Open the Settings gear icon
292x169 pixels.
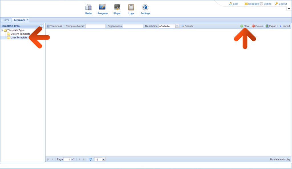click(x=145, y=7)
